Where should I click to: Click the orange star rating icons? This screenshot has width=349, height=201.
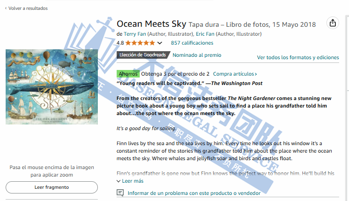pyautogui.click(x=140, y=43)
